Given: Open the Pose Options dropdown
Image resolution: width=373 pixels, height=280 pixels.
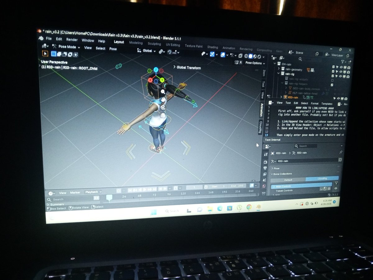Looking at the screenshot, I should (255, 63).
